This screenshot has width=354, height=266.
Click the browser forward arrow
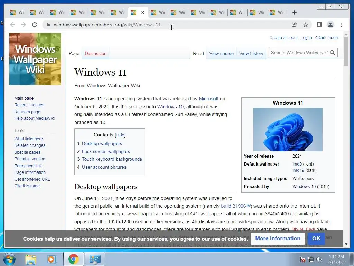tap(24, 25)
